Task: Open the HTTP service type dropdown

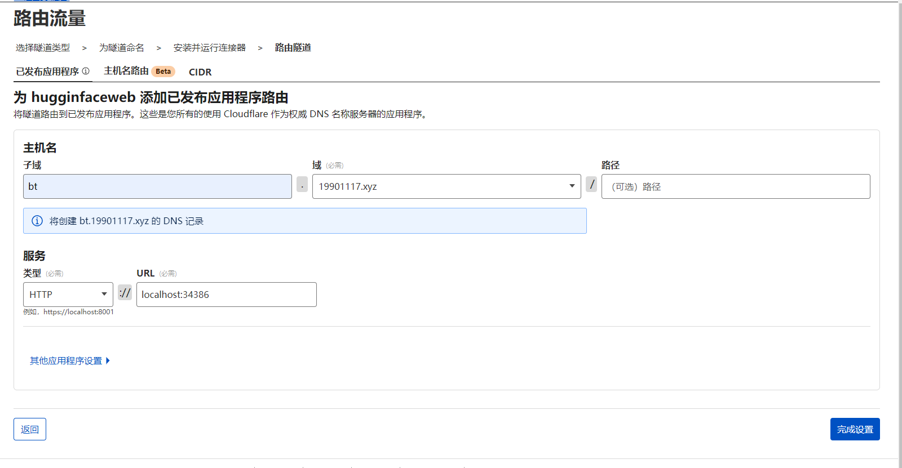Action: click(x=68, y=295)
